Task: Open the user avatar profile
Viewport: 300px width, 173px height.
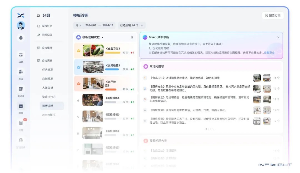Action: tap(21, 26)
